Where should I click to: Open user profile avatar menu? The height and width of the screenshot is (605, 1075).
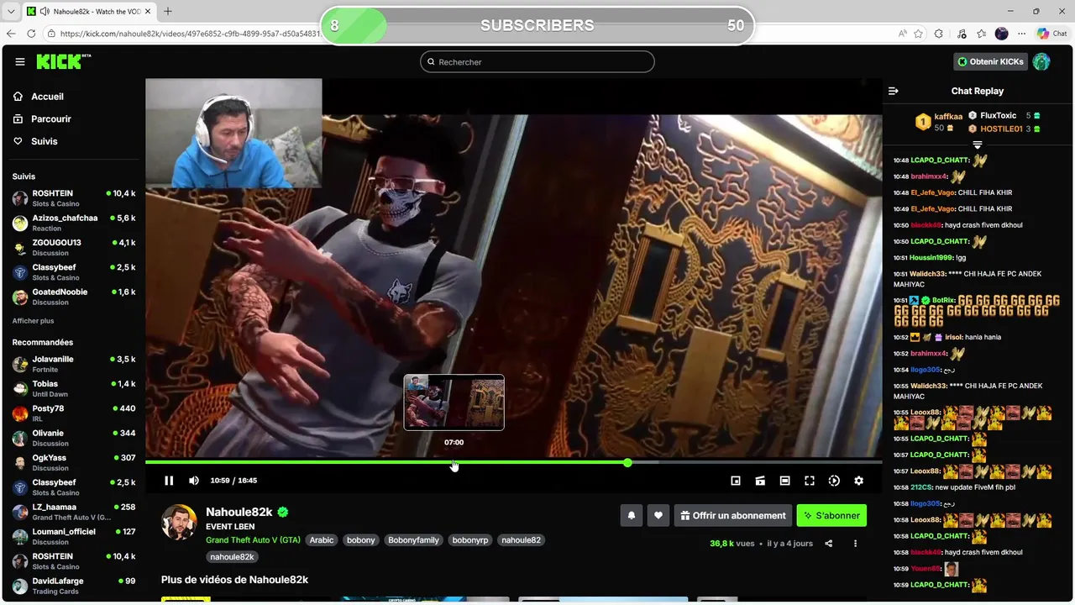tap(1041, 61)
